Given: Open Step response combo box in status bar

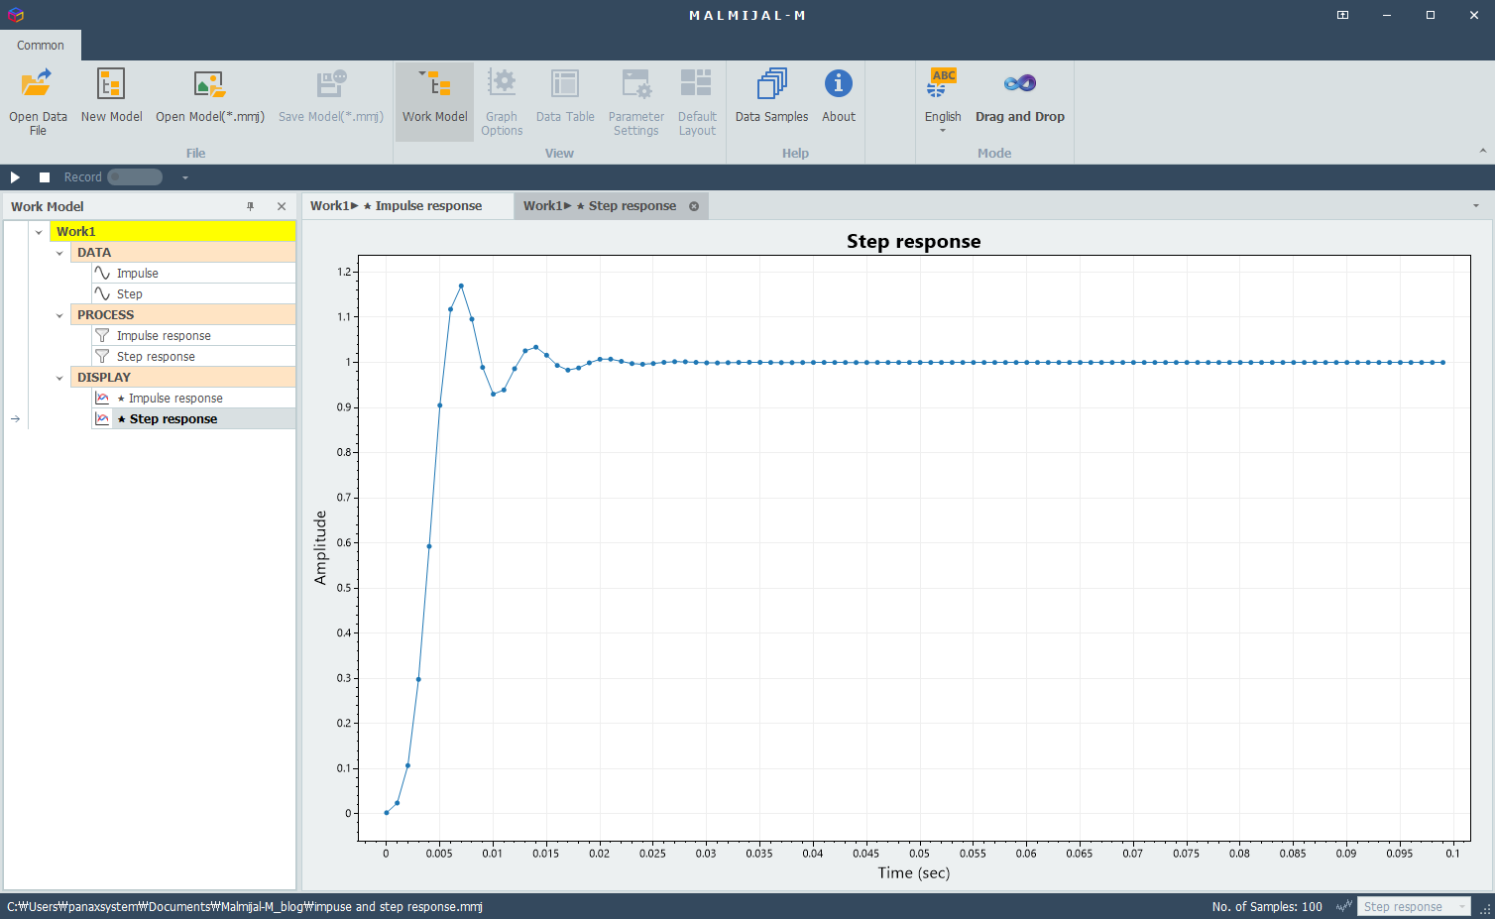Looking at the screenshot, I should point(1413,906).
